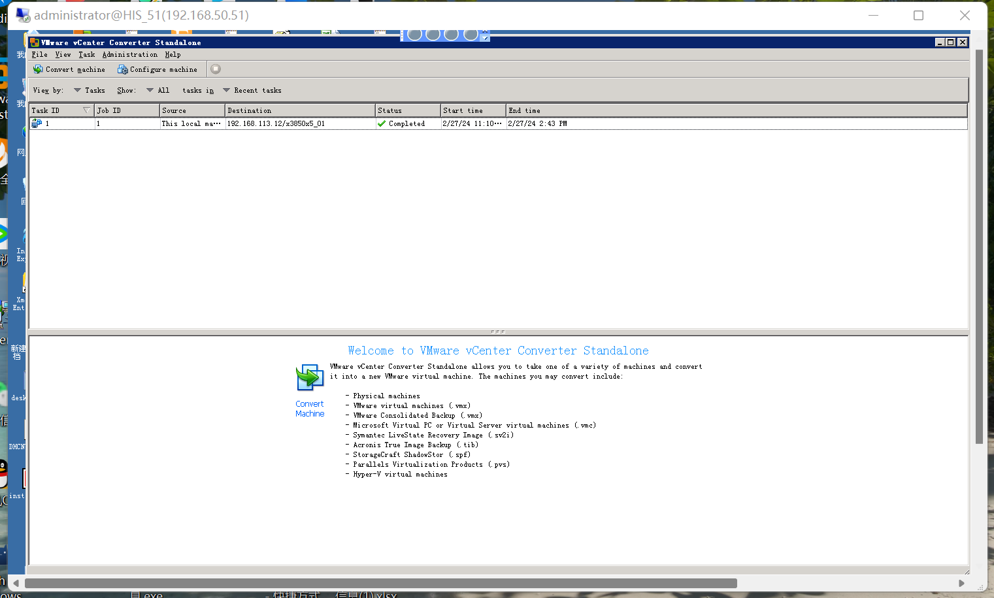Open the Task menu
Screen dimensions: 994x598
point(87,55)
